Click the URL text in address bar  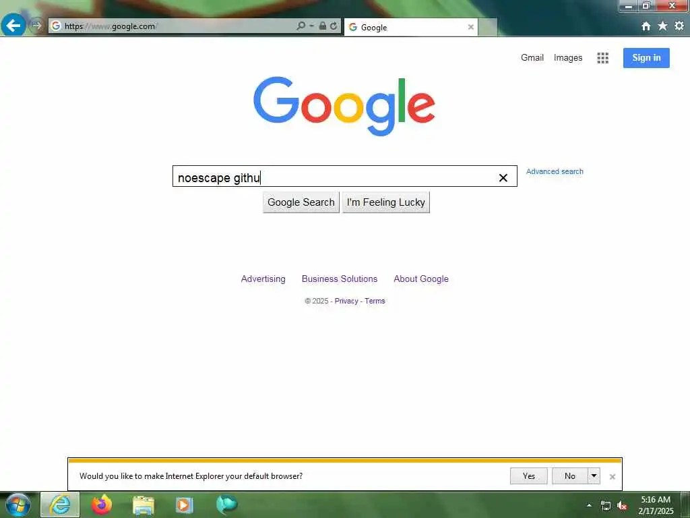pos(111,26)
